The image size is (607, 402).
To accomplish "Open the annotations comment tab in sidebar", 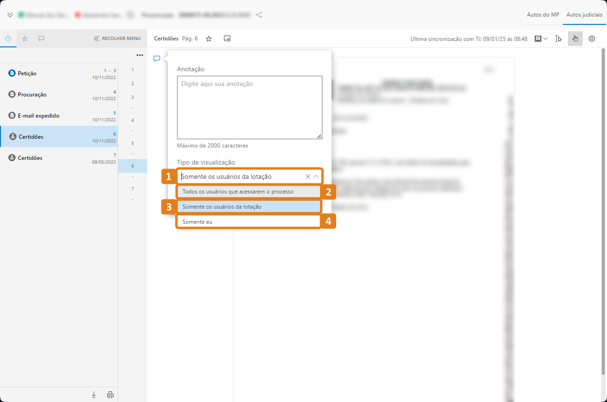I will pos(41,39).
